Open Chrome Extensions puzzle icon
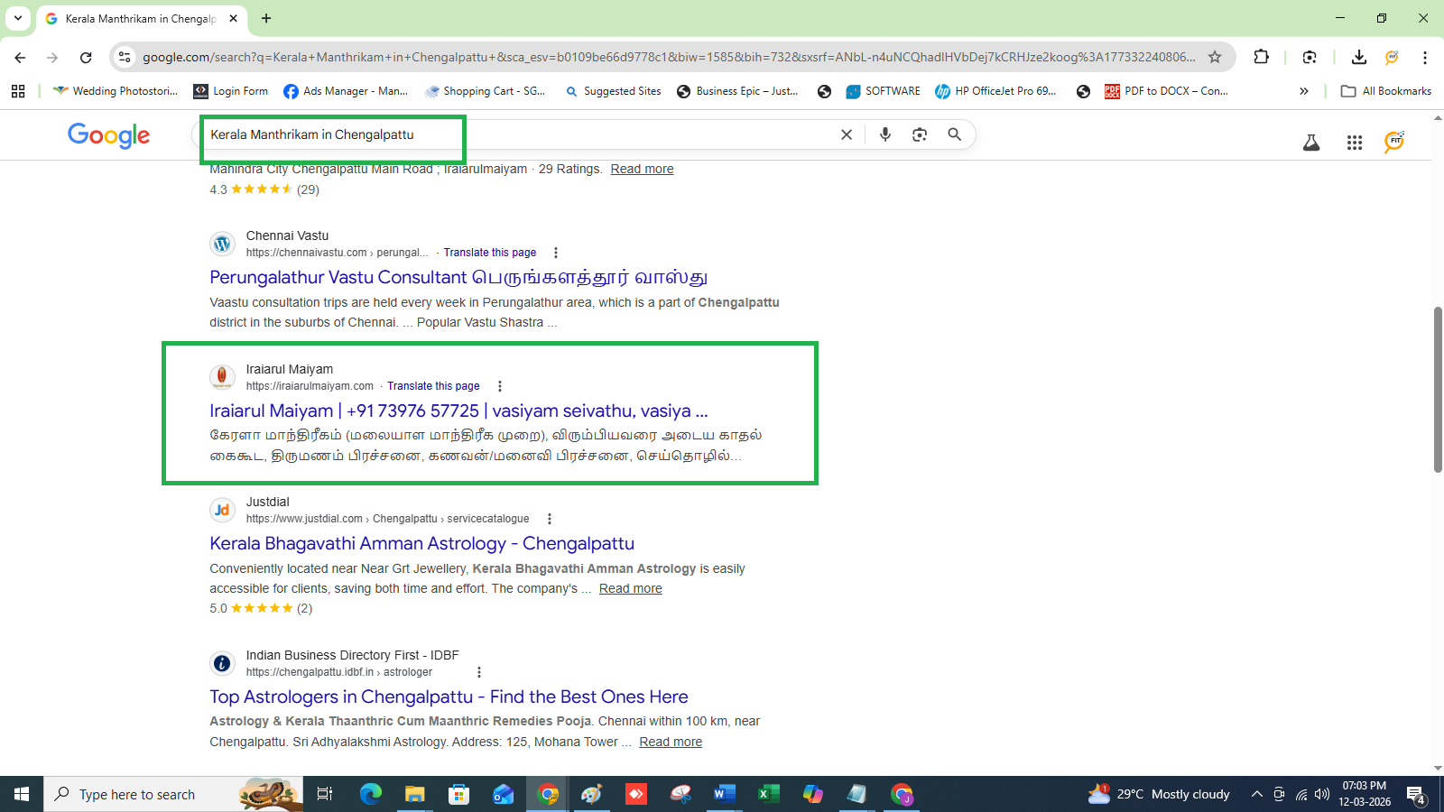Viewport: 1444px width, 812px height. coord(1261,57)
